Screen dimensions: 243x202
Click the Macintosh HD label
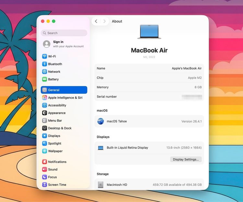click(x=117, y=184)
